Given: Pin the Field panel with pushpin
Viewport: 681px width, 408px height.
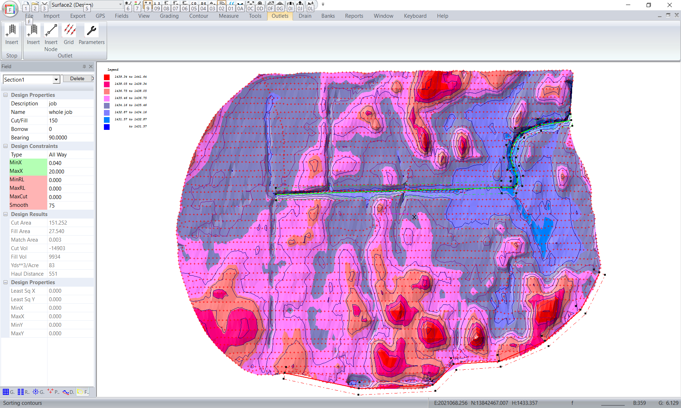Looking at the screenshot, I should pos(84,66).
